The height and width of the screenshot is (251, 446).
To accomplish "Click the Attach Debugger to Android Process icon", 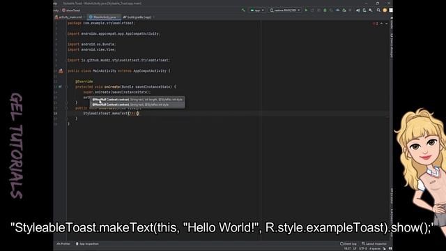I will coord(344,10).
